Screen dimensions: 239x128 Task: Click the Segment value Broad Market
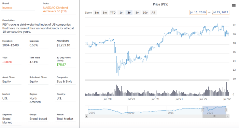pos(7,120)
